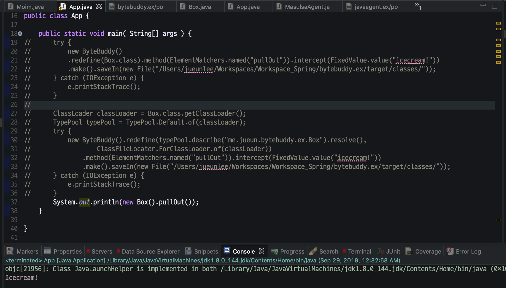Image resolution: width=506 pixels, height=288 pixels.
Task: Open the Search view icon
Action: coord(313,251)
